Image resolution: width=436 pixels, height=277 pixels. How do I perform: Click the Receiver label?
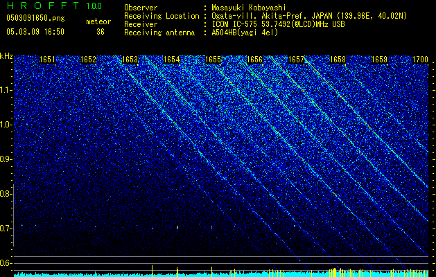(141, 24)
